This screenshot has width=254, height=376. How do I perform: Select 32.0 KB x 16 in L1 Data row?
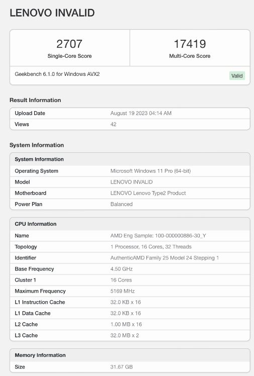tap(125, 313)
